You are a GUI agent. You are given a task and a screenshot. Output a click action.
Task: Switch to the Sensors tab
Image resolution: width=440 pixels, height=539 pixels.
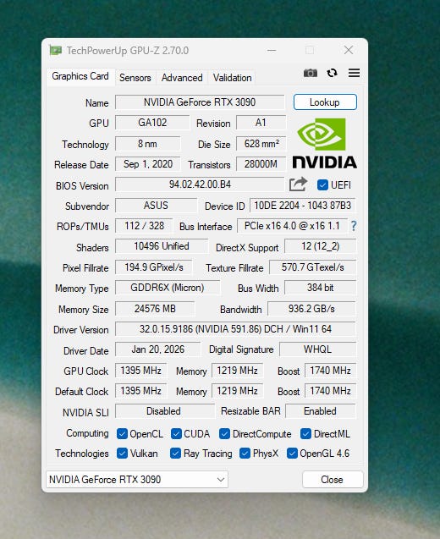click(x=135, y=78)
